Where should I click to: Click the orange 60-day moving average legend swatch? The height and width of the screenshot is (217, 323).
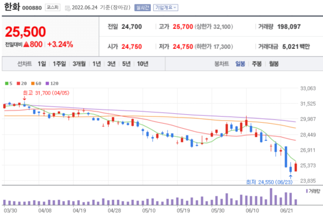pos(33,83)
